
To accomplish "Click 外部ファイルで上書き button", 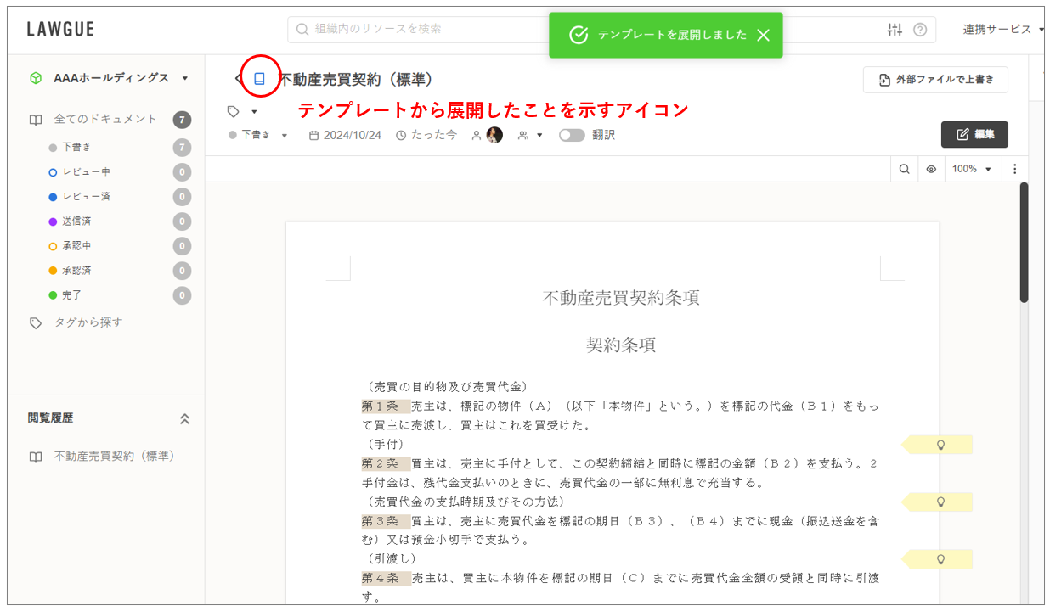I will pyautogui.click(x=935, y=80).
